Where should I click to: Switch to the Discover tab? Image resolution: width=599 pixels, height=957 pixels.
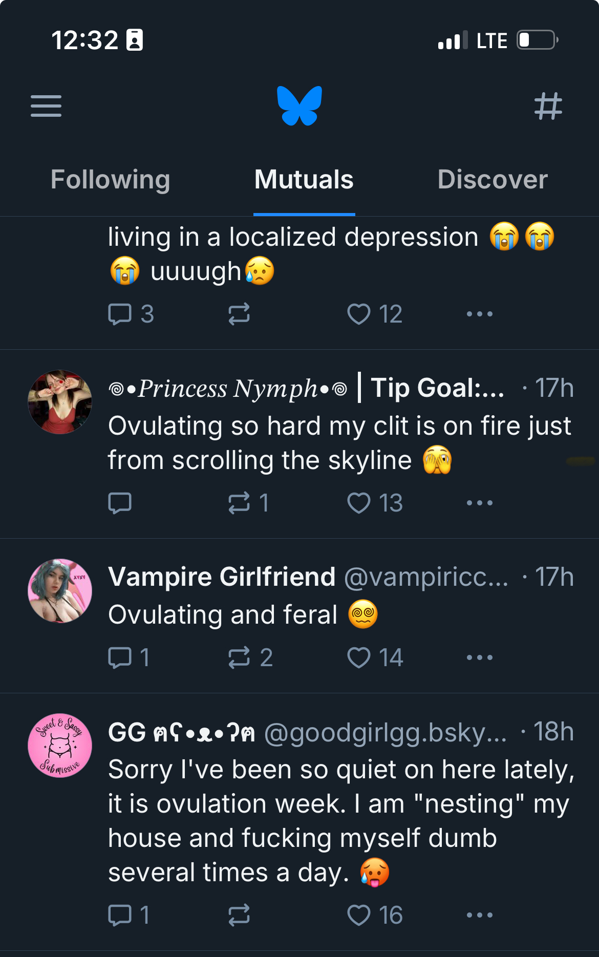[493, 180]
